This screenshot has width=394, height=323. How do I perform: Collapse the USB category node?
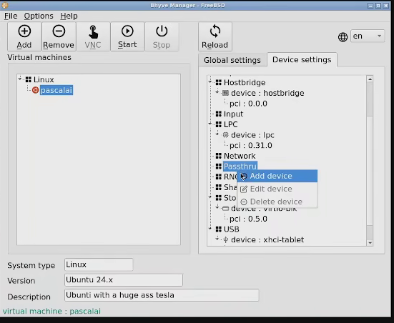[210, 229]
